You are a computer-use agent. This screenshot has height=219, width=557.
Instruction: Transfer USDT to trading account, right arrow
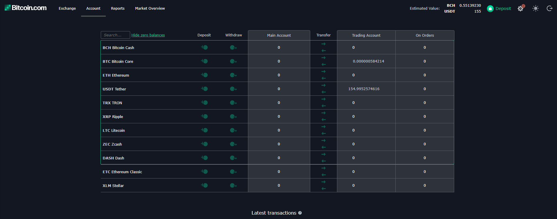323,85
